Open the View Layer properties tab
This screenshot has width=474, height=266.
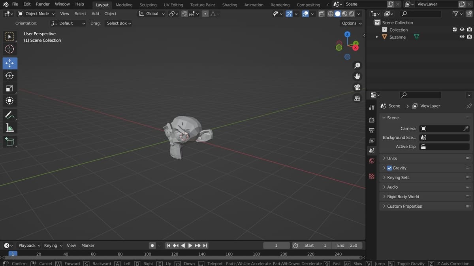pos(371,140)
